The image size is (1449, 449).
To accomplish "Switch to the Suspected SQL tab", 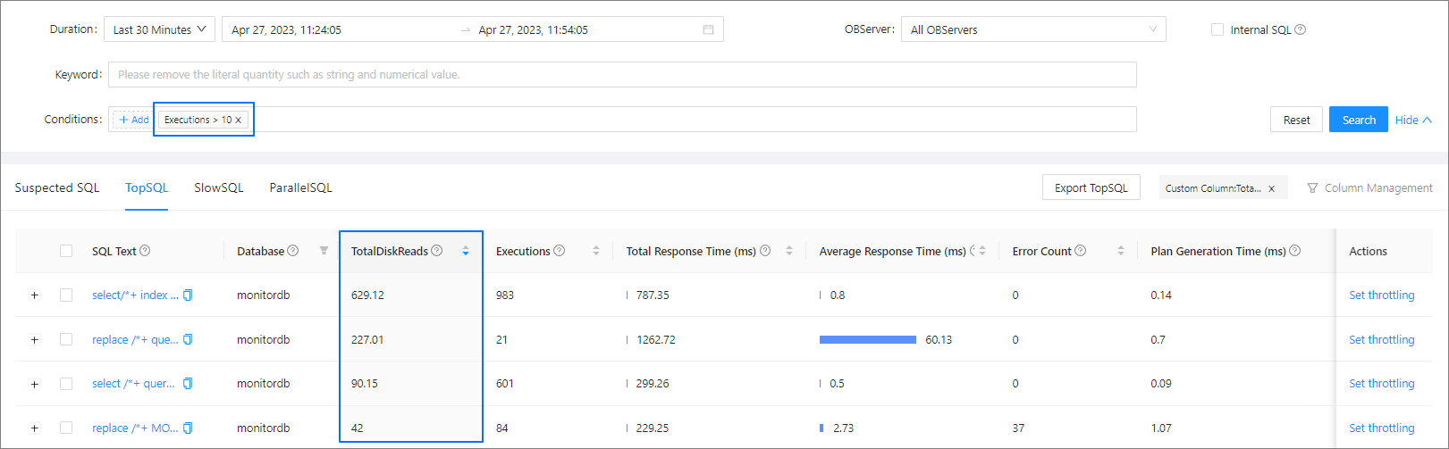I will 57,187.
